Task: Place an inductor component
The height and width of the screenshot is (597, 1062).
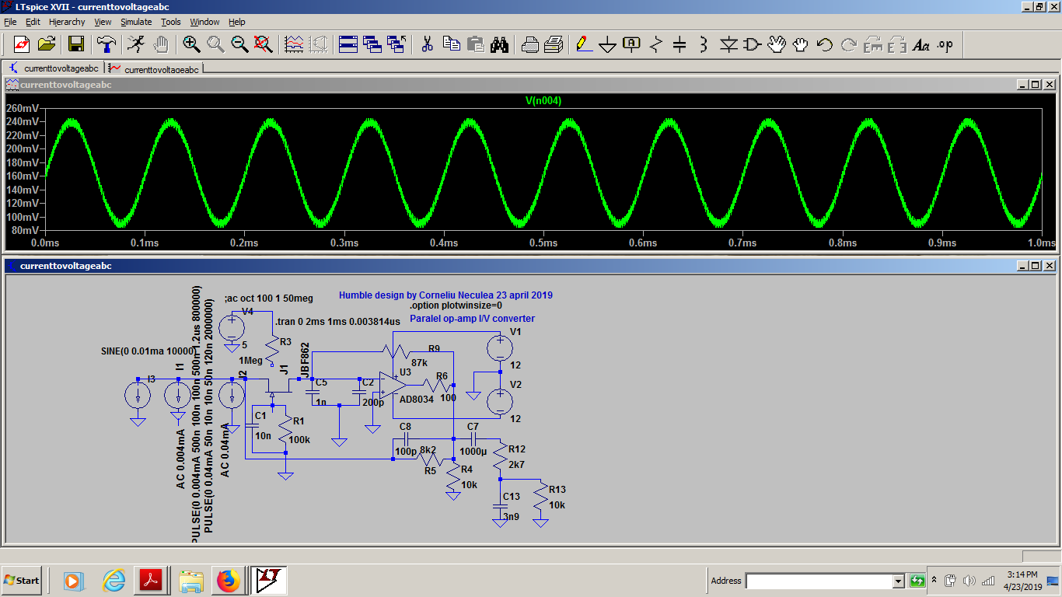Action: [x=704, y=44]
